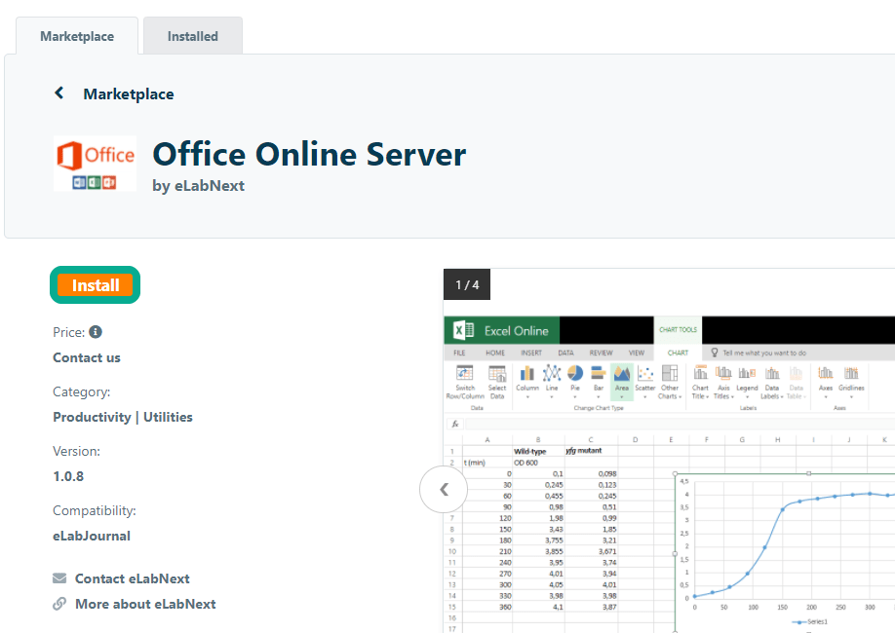
Task: Select the INSERT ribbon tab
Action: pyautogui.click(x=532, y=353)
